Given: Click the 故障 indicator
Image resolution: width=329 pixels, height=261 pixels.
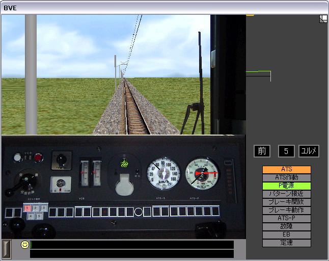Looking at the screenshot, I should click(287, 226).
